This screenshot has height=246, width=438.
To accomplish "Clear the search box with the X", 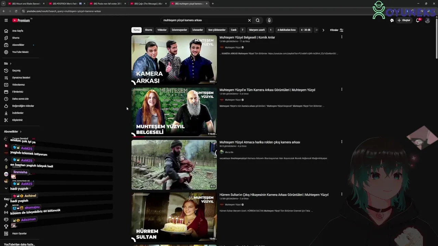I will coord(249,20).
